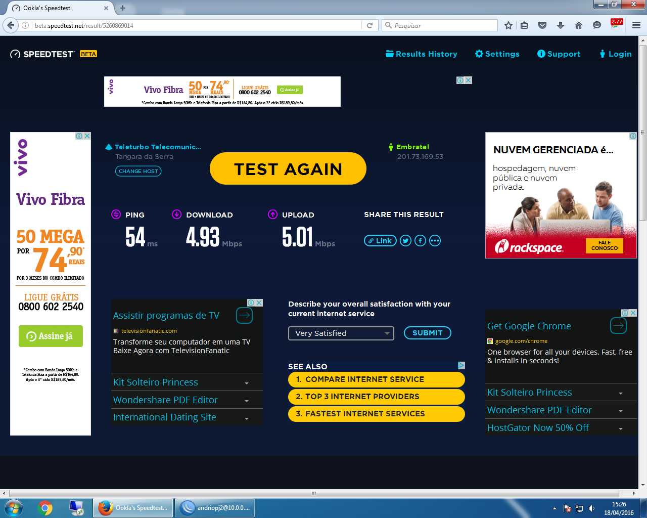The image size is (647, 518).
Task: Close the Ookla's Speedtest tab
Action: [x=106, y=8]
